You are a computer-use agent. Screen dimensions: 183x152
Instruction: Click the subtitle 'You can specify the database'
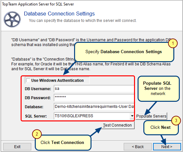[x=82, y=21]
